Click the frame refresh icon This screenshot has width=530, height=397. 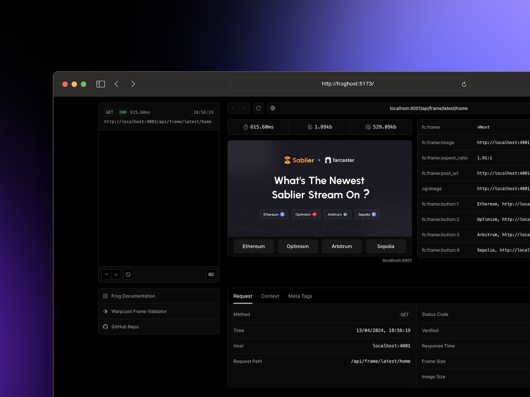(259, 109)
